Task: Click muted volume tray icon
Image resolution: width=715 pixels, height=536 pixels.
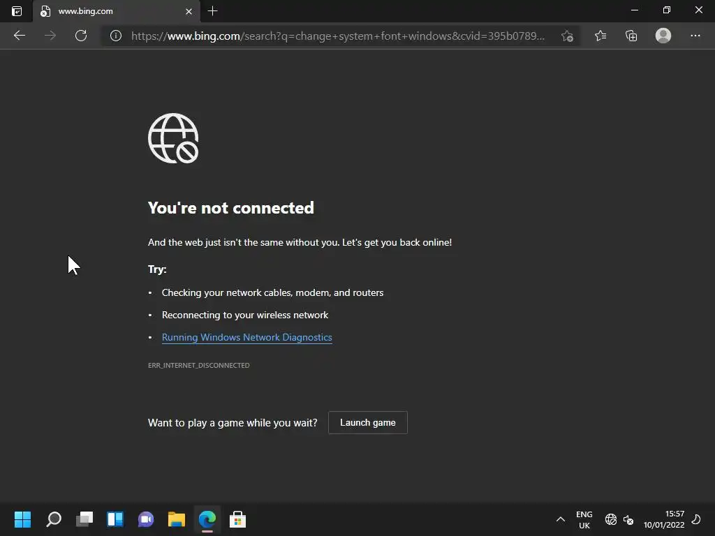Action: coord(628,519)
